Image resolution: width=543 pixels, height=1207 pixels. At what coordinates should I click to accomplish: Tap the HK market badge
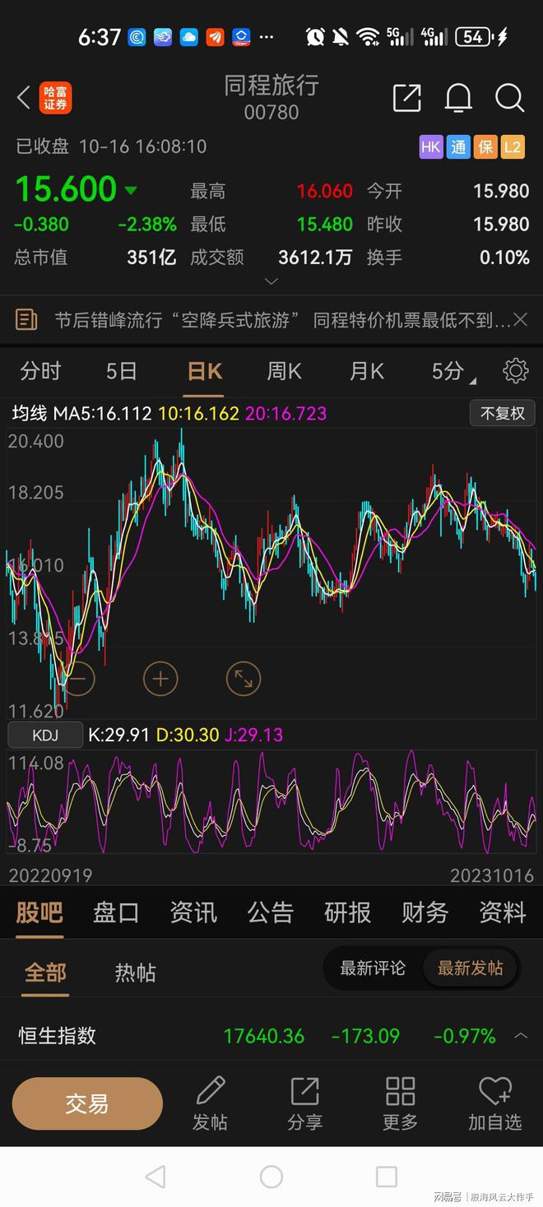point(431,147)
